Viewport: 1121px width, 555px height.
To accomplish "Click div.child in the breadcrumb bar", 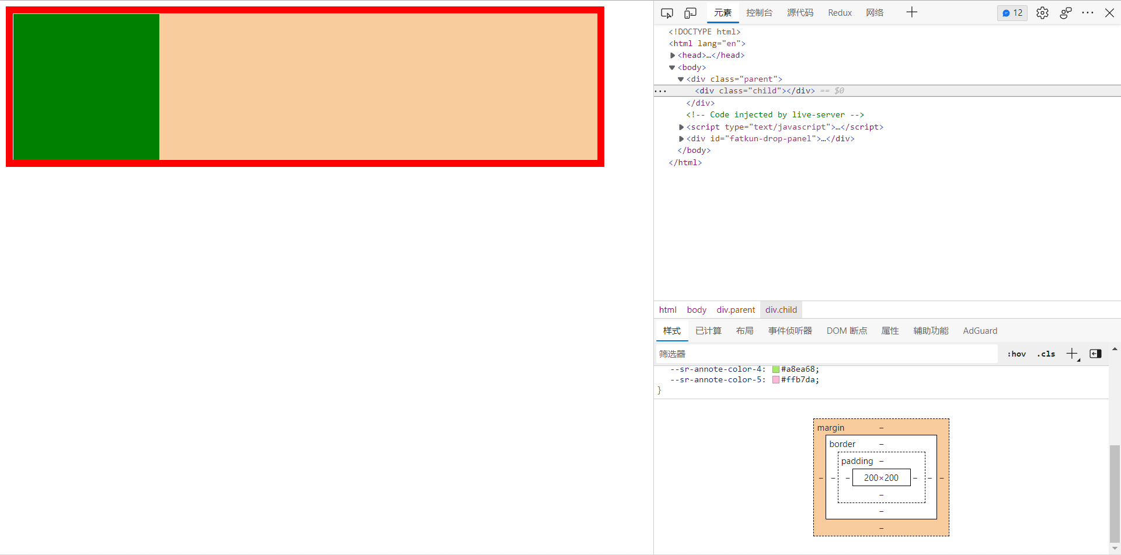I will tap(781, 310).
